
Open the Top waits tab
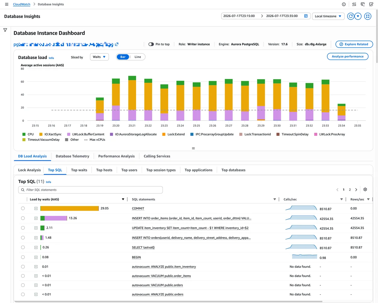(79, 170)
